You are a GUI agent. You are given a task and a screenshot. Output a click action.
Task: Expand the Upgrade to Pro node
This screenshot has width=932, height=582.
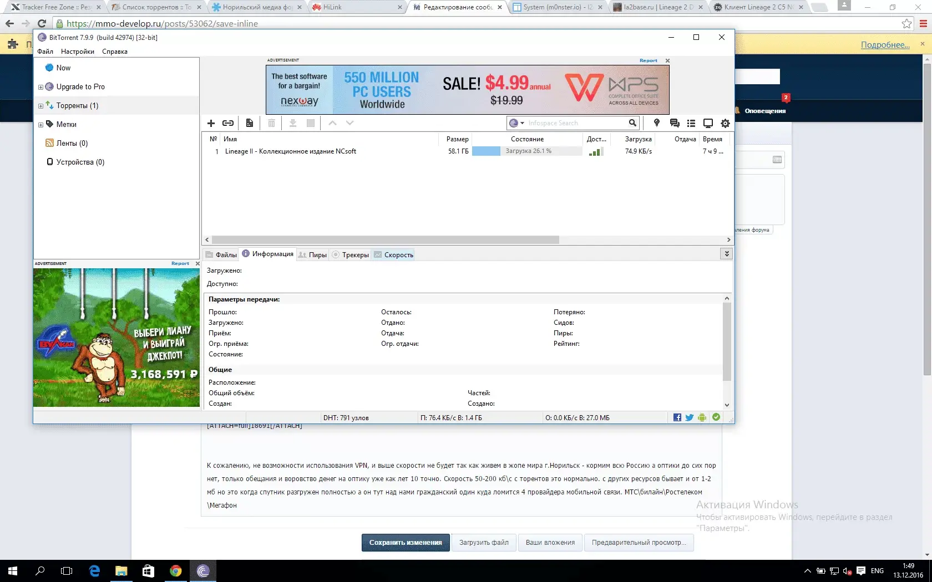click(x=40, y=87)
